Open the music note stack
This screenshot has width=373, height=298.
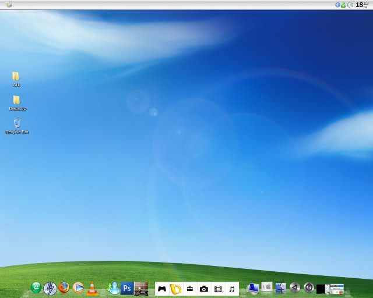click(232, 289)
